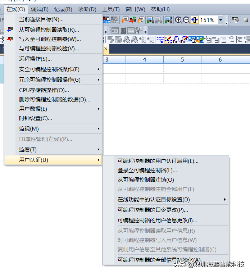Screen dimensions: 250x273
Task: Select 从可编程控制器注销(O)
Action: tap(165, 180)
